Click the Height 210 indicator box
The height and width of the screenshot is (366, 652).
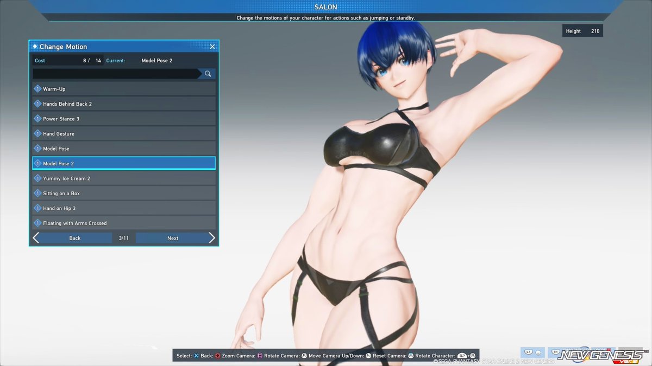tap(583, 30)
